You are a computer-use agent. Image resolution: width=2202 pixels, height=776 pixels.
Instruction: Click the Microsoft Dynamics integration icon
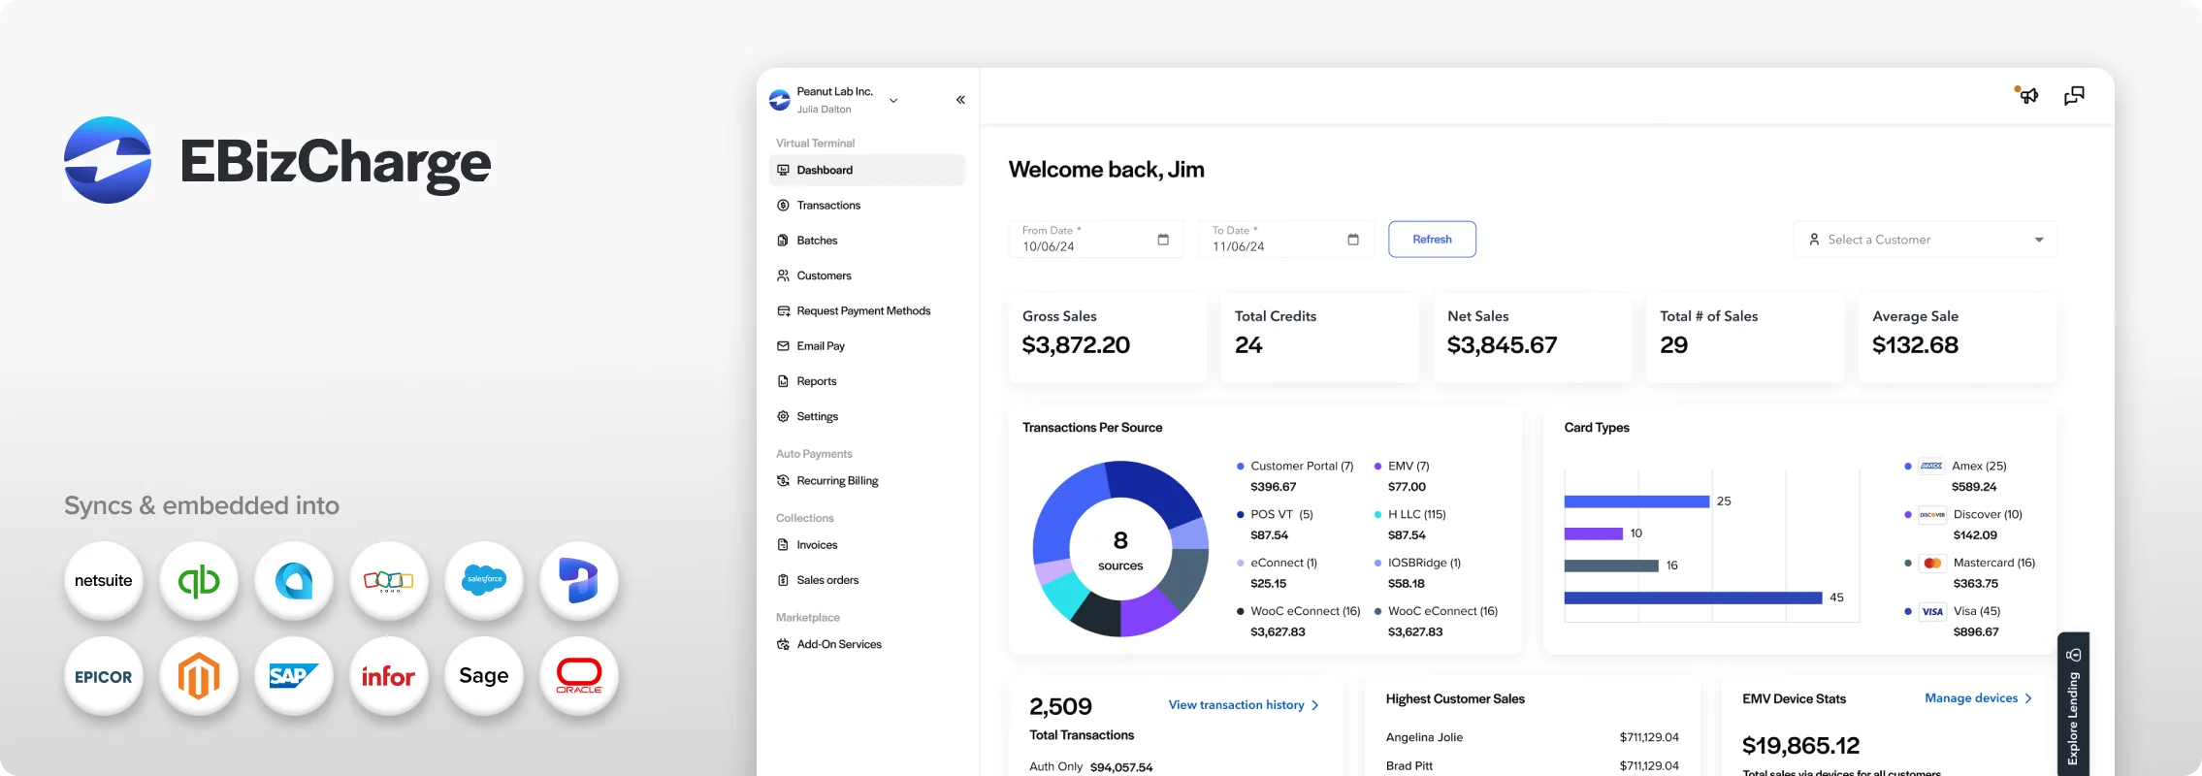tap(579, 580)
